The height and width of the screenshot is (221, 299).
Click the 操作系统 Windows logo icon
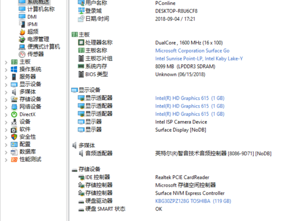(x=14, y=69)
